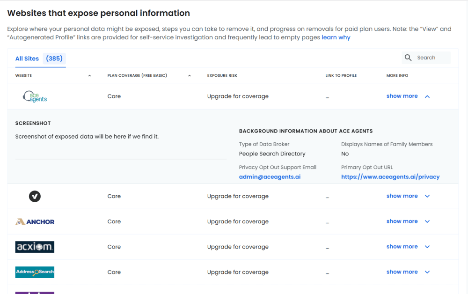Expand the Acxiom row chevron
Screen dimensions: 468x294
coord(427,247)
